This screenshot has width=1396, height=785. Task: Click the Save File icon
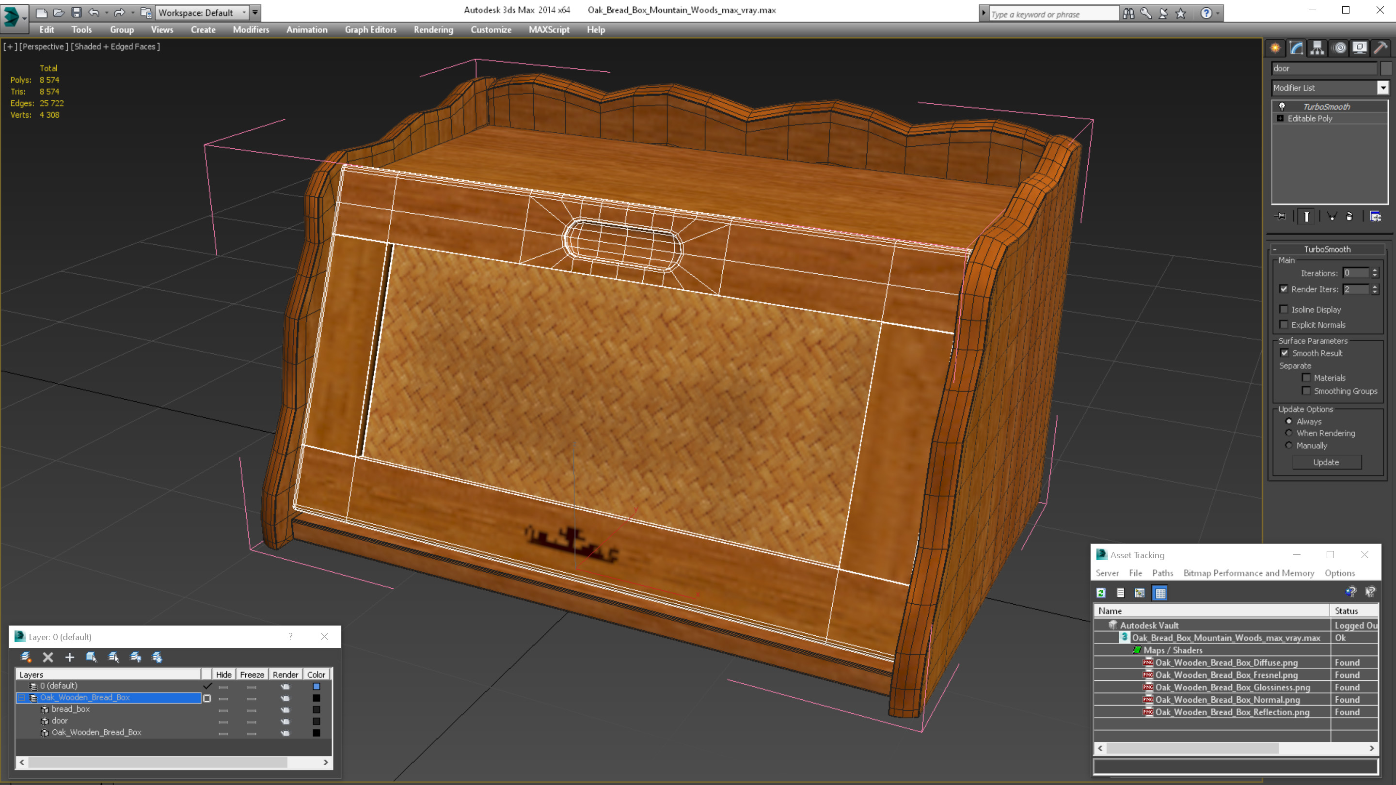(x=77, y=13)
